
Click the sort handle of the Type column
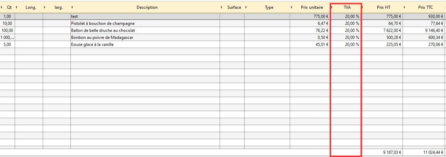click(x=291, y=7)
